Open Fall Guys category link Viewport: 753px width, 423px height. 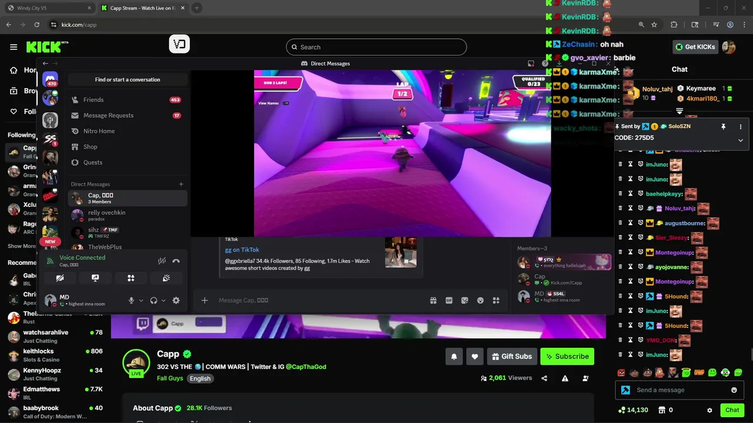(x=170, y=378)
